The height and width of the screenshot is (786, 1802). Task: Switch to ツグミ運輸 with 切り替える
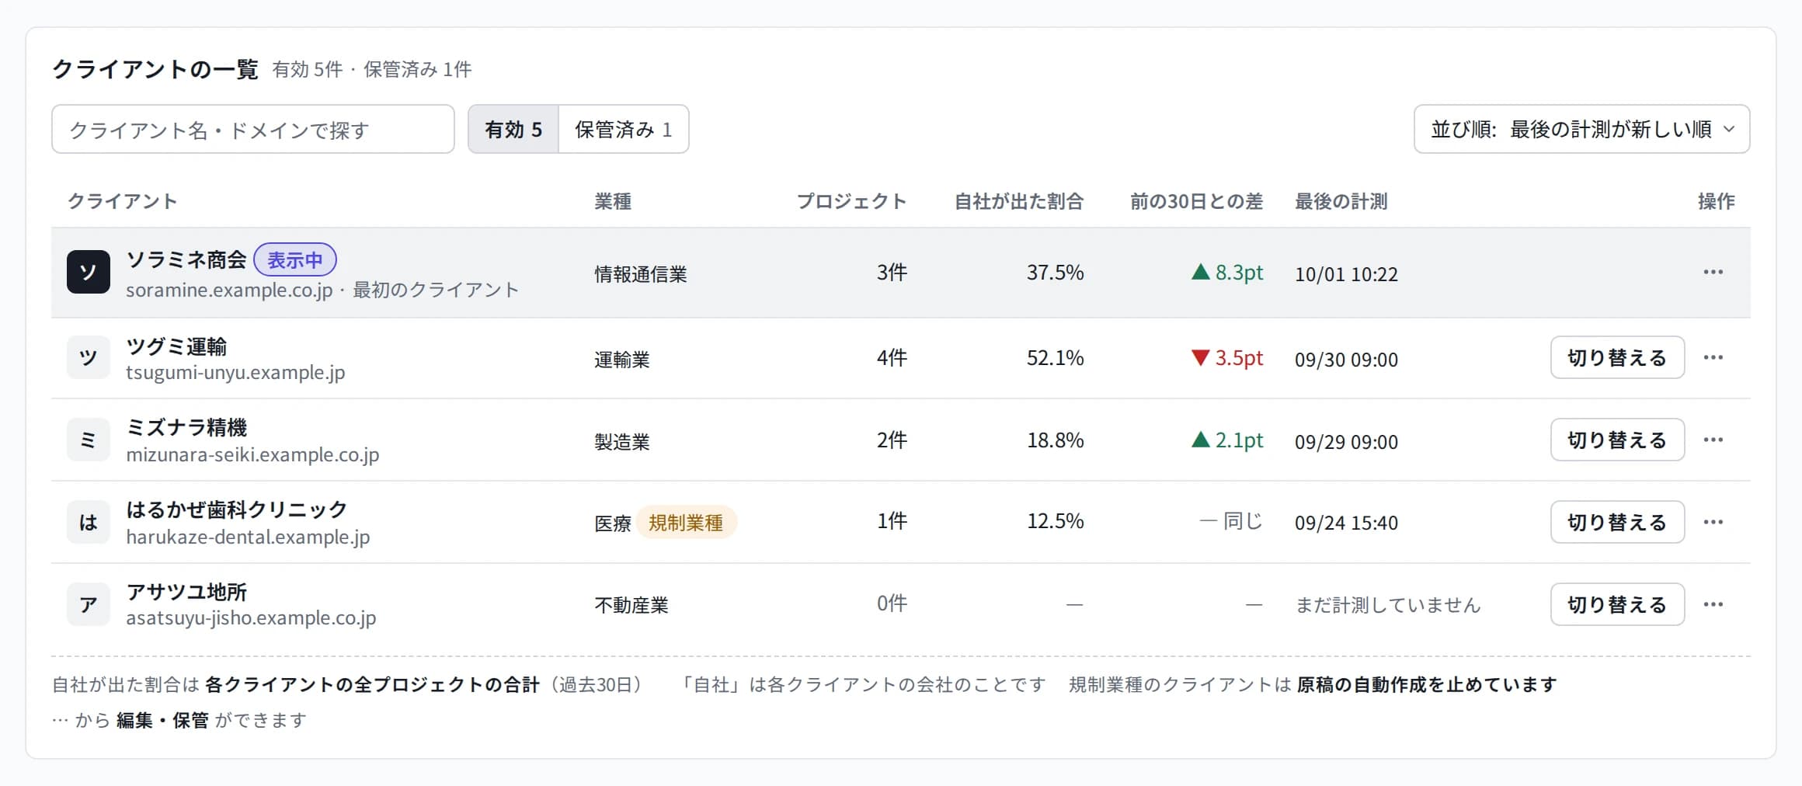1617,357
